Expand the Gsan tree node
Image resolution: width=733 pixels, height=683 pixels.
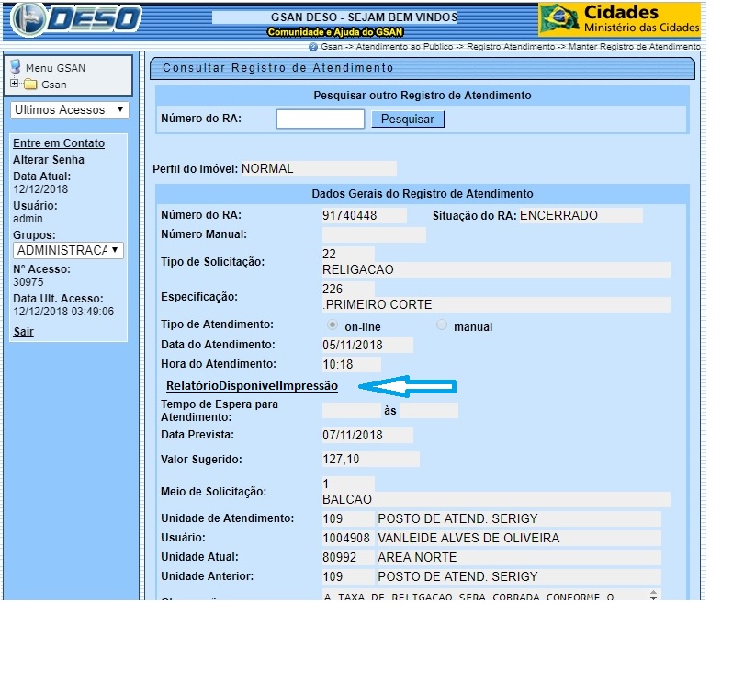(14, 85)
